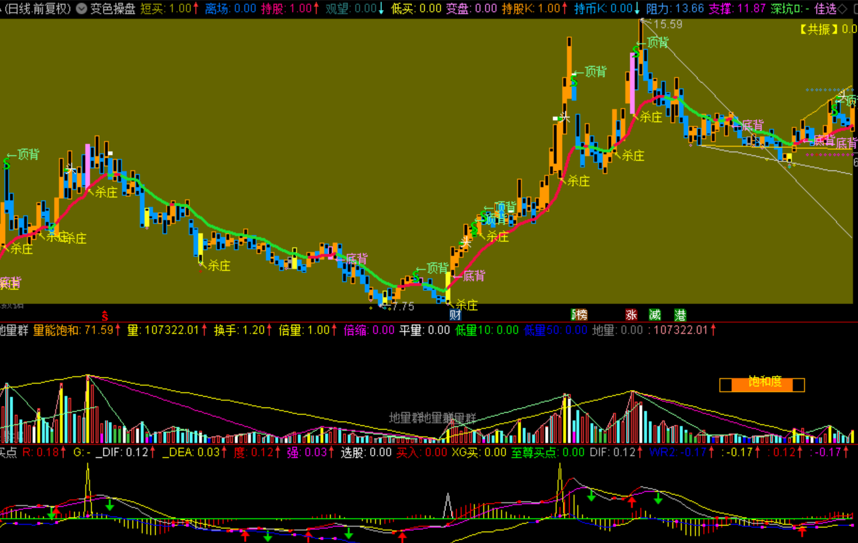Click the 换手 1.20 turnover readout

[239, 330]
